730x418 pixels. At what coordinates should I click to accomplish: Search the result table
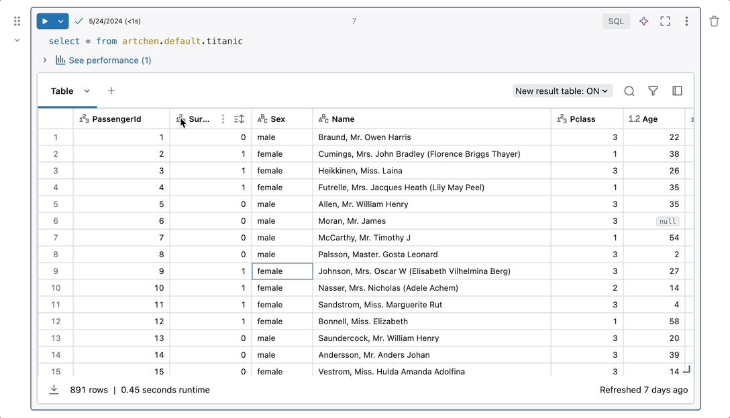click(629, 91)
